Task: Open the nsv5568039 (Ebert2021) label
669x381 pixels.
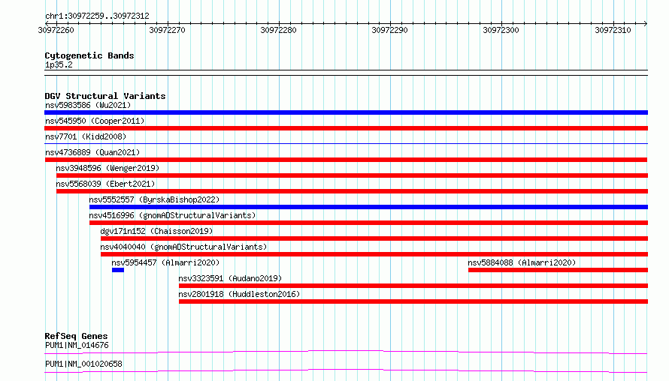Action: [105, 184]
